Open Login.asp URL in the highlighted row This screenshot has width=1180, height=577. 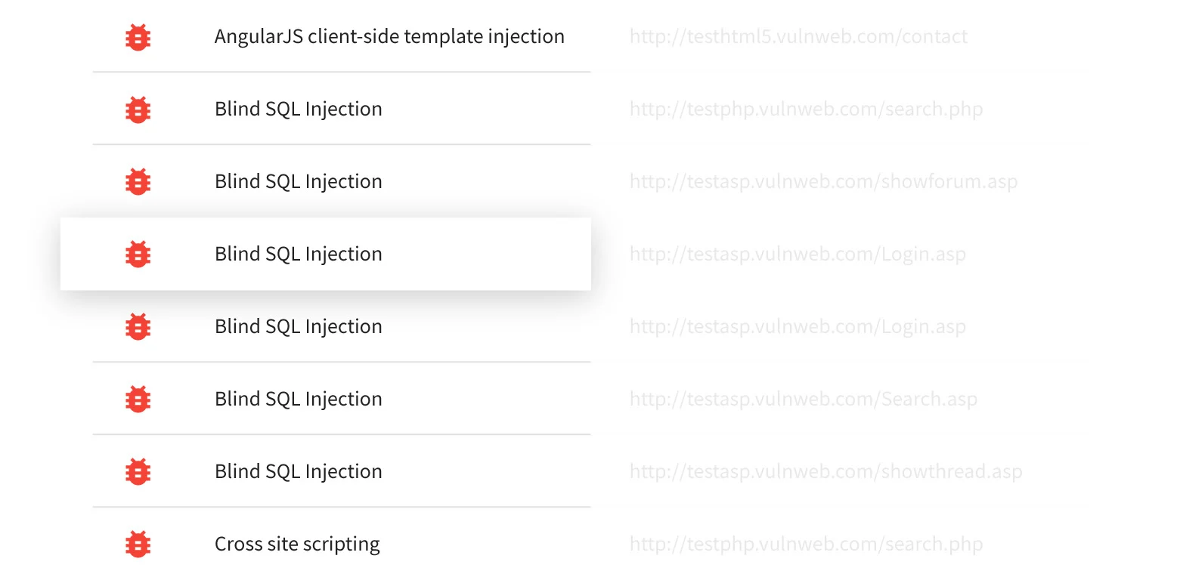click(798, 255)
